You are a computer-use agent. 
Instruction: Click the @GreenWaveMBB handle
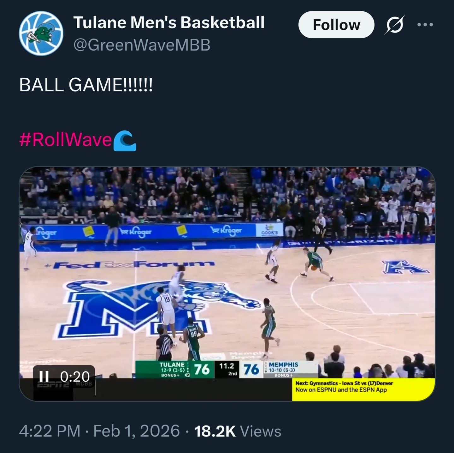[x=142, y=45]
